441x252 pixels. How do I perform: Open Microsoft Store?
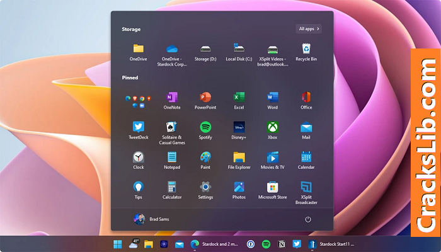[272, 190]
